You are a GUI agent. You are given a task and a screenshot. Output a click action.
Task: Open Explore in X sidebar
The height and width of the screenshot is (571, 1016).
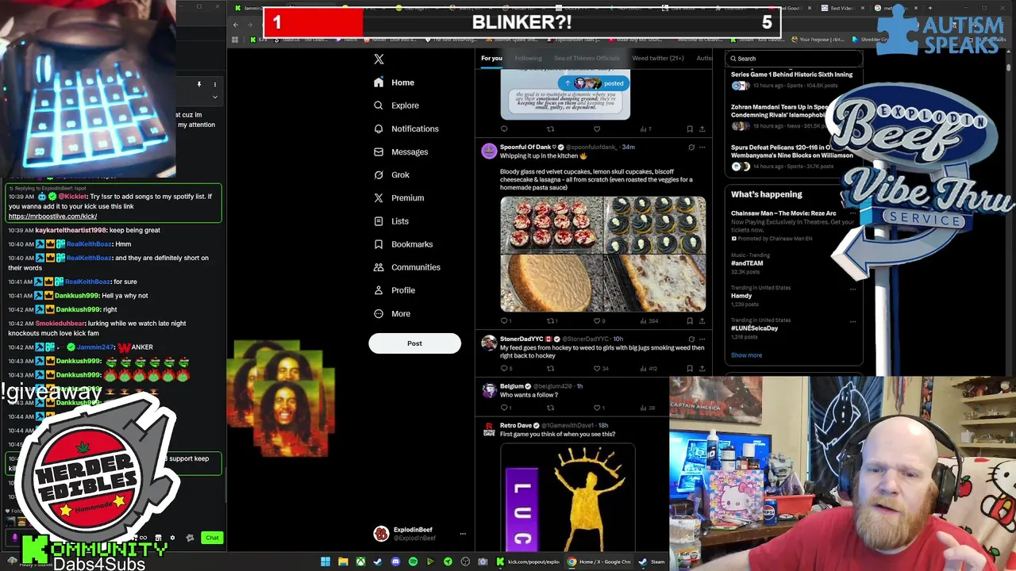point(396,105)
